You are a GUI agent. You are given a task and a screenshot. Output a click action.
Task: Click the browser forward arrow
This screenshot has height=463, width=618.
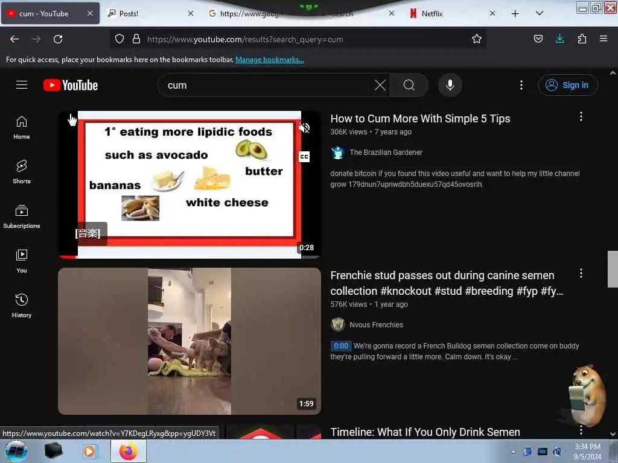pyautogui.click(x=36, y=39)
